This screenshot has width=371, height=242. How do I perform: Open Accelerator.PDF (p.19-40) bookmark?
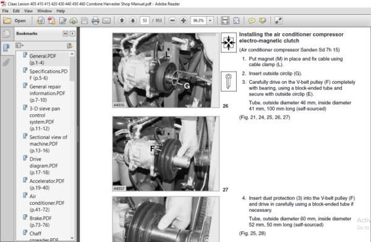[x=47, y=185]
